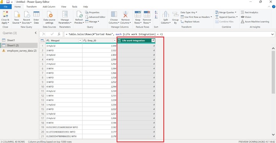
Task: Cancel the formula edit with the X
Action: click(x=44, y=34)
